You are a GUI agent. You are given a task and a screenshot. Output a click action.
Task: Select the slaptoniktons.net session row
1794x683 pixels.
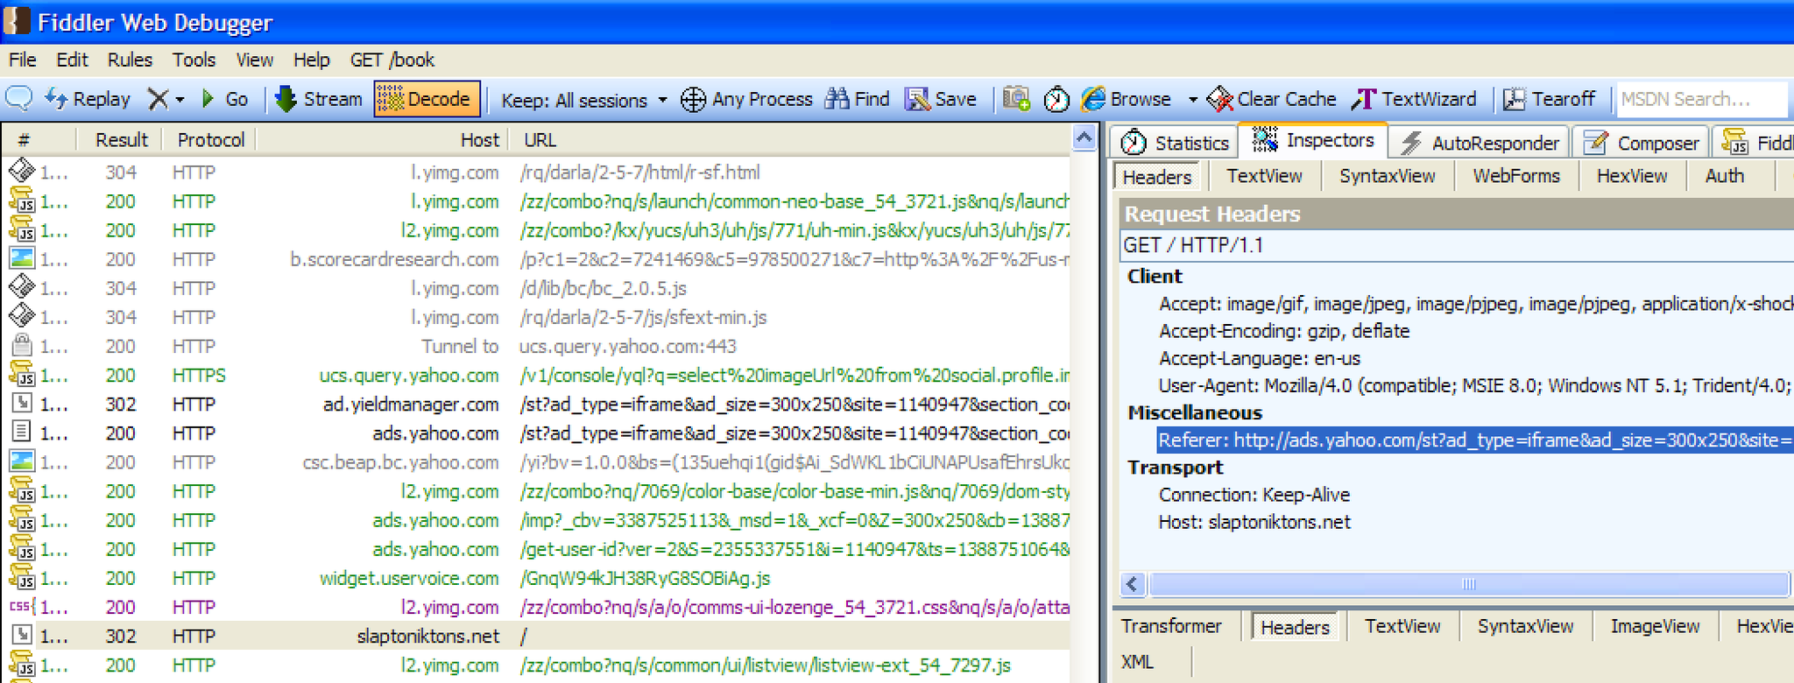pos(536,636)
